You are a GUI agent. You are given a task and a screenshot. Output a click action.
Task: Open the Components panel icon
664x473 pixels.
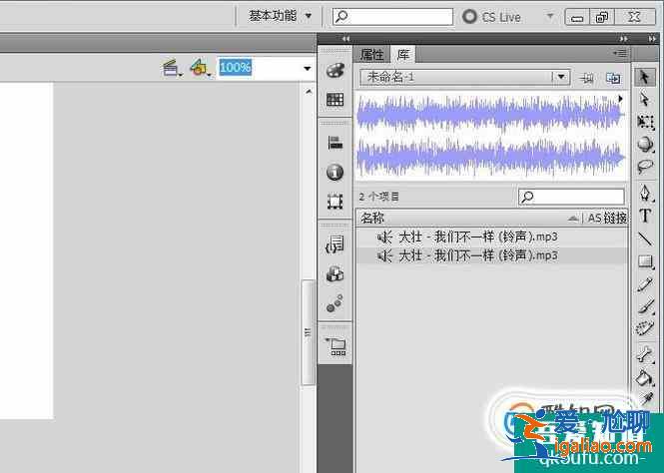click(x=334, y=273)
